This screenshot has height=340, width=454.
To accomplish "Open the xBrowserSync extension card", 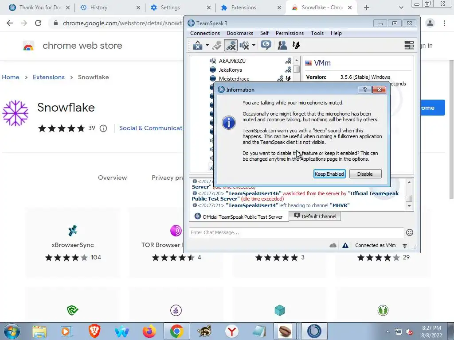I will pyautogui.click(x=72, y=242).
